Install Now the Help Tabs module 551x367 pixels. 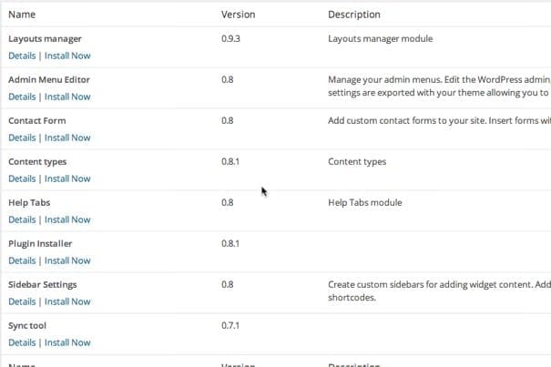pyautogui.click(x=67, y=219)
